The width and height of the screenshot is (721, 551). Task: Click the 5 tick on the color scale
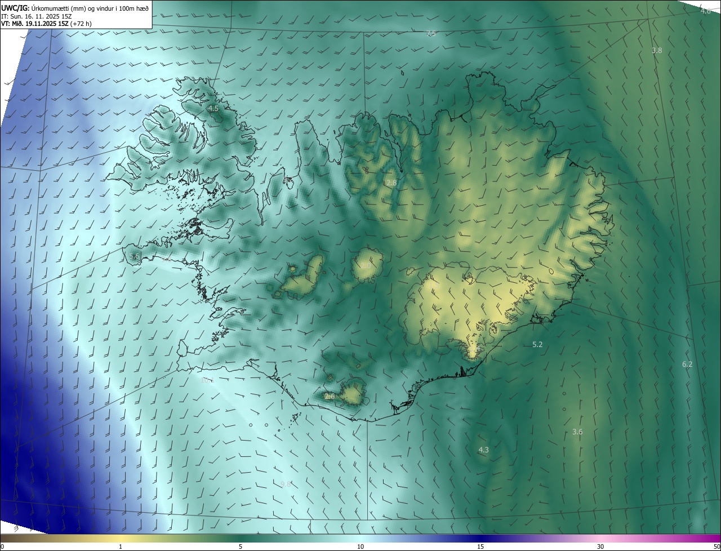pos(241,546)
